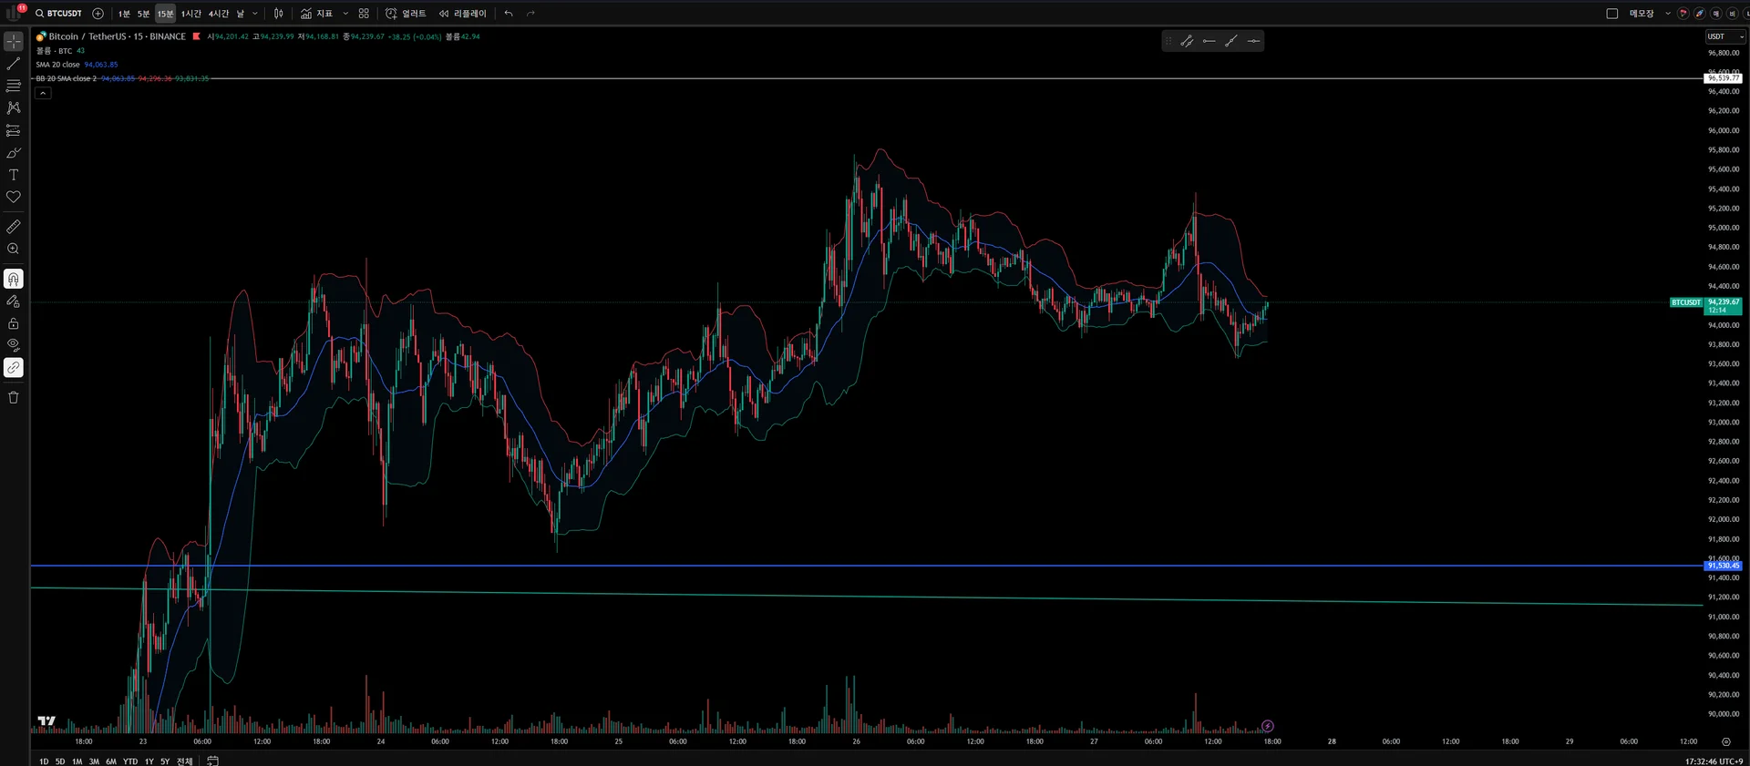Delete all drawings with trash icon

14,397
